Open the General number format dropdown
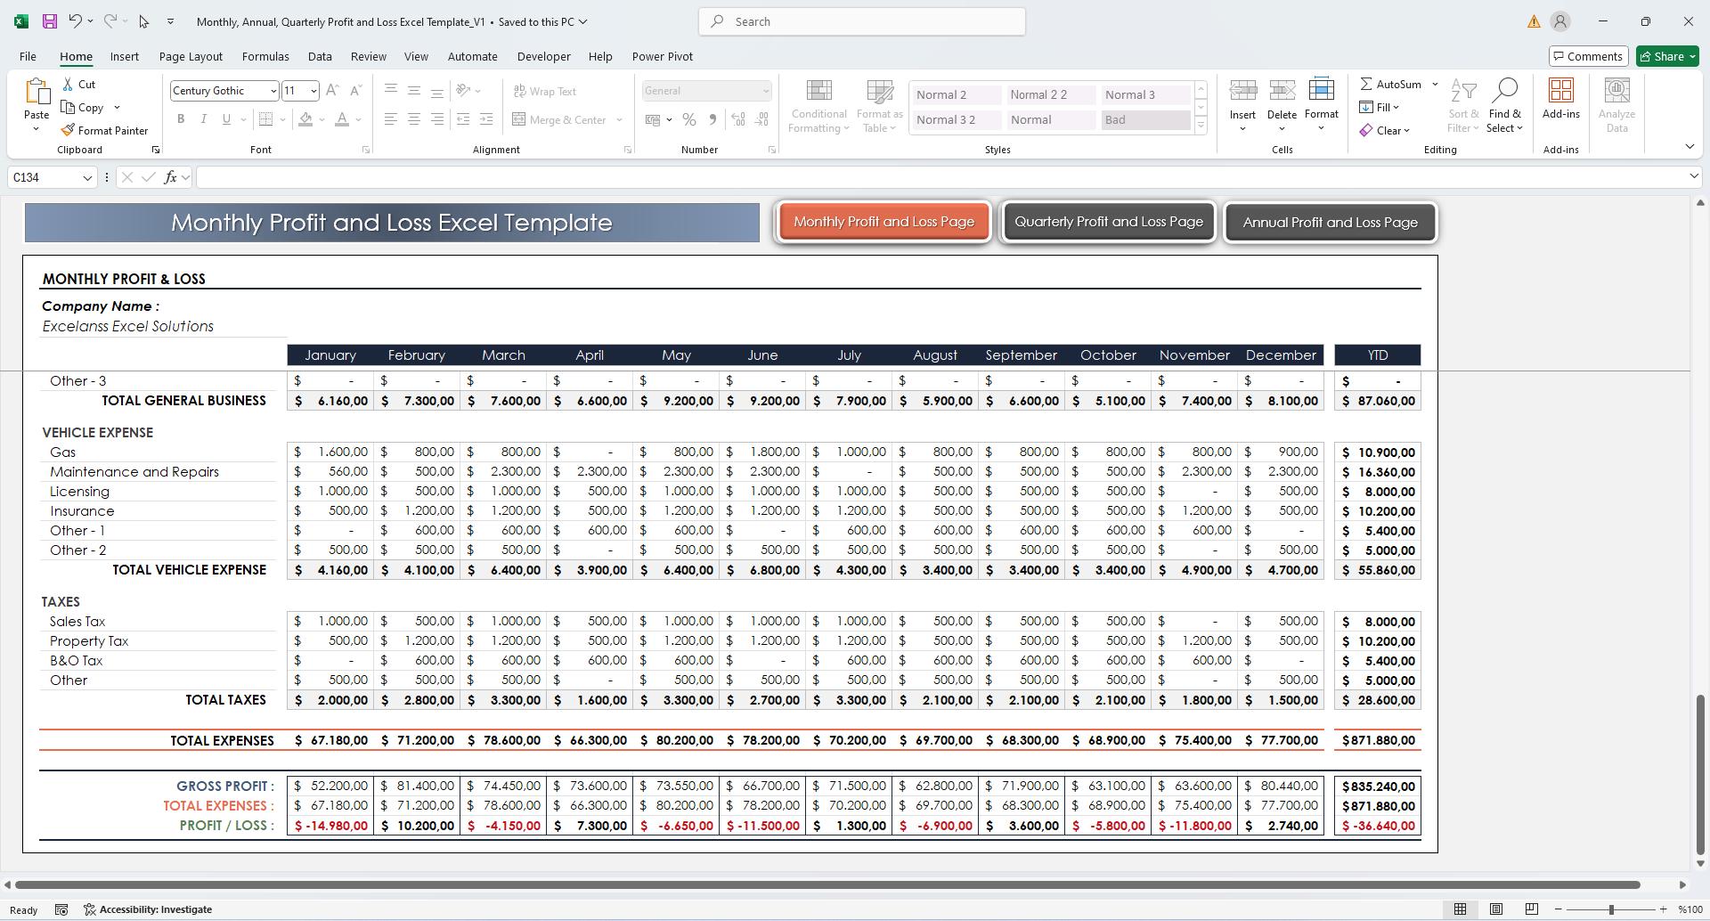Image resolution: width=1710 pixels, height=921 pixels. [765, 91]
